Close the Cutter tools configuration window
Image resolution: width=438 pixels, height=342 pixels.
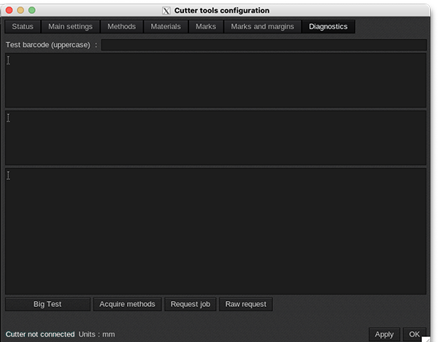9,10
